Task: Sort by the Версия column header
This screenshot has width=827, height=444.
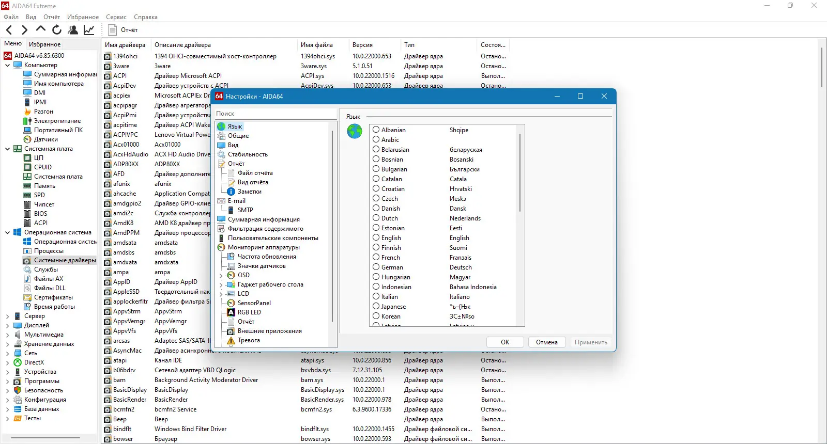Action: point(374,45)
